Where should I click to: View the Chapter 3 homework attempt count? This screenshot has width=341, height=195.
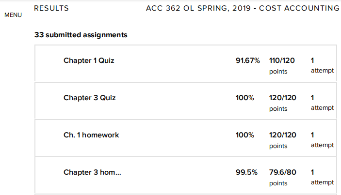pos(322,177)
